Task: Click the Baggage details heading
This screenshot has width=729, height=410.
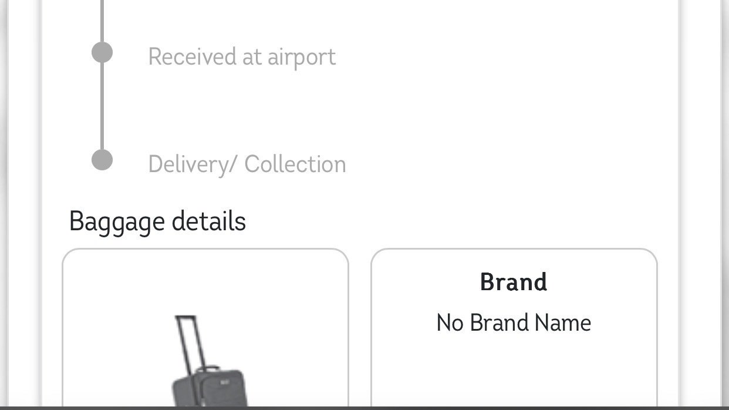Action: click(157, 222)
